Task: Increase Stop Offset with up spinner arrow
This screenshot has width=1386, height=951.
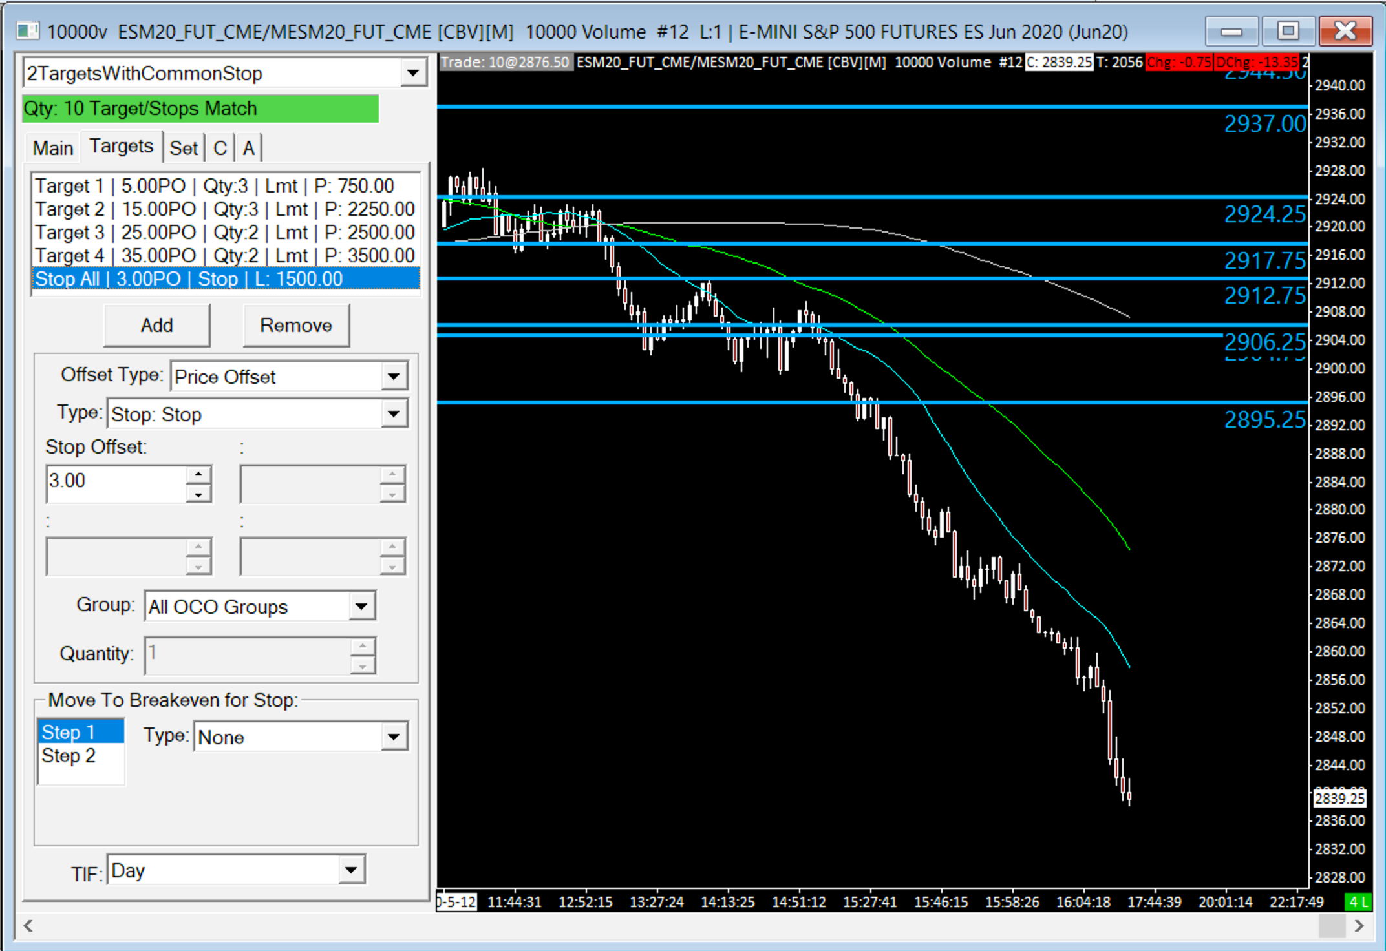Action: click(x=198, y=475)
